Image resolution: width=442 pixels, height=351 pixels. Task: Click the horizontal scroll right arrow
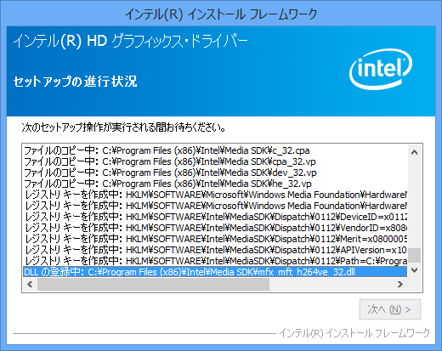point(400,284)
